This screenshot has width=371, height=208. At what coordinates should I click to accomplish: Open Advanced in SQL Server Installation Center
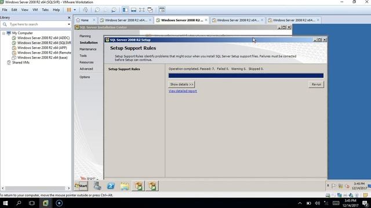point(86,69)
